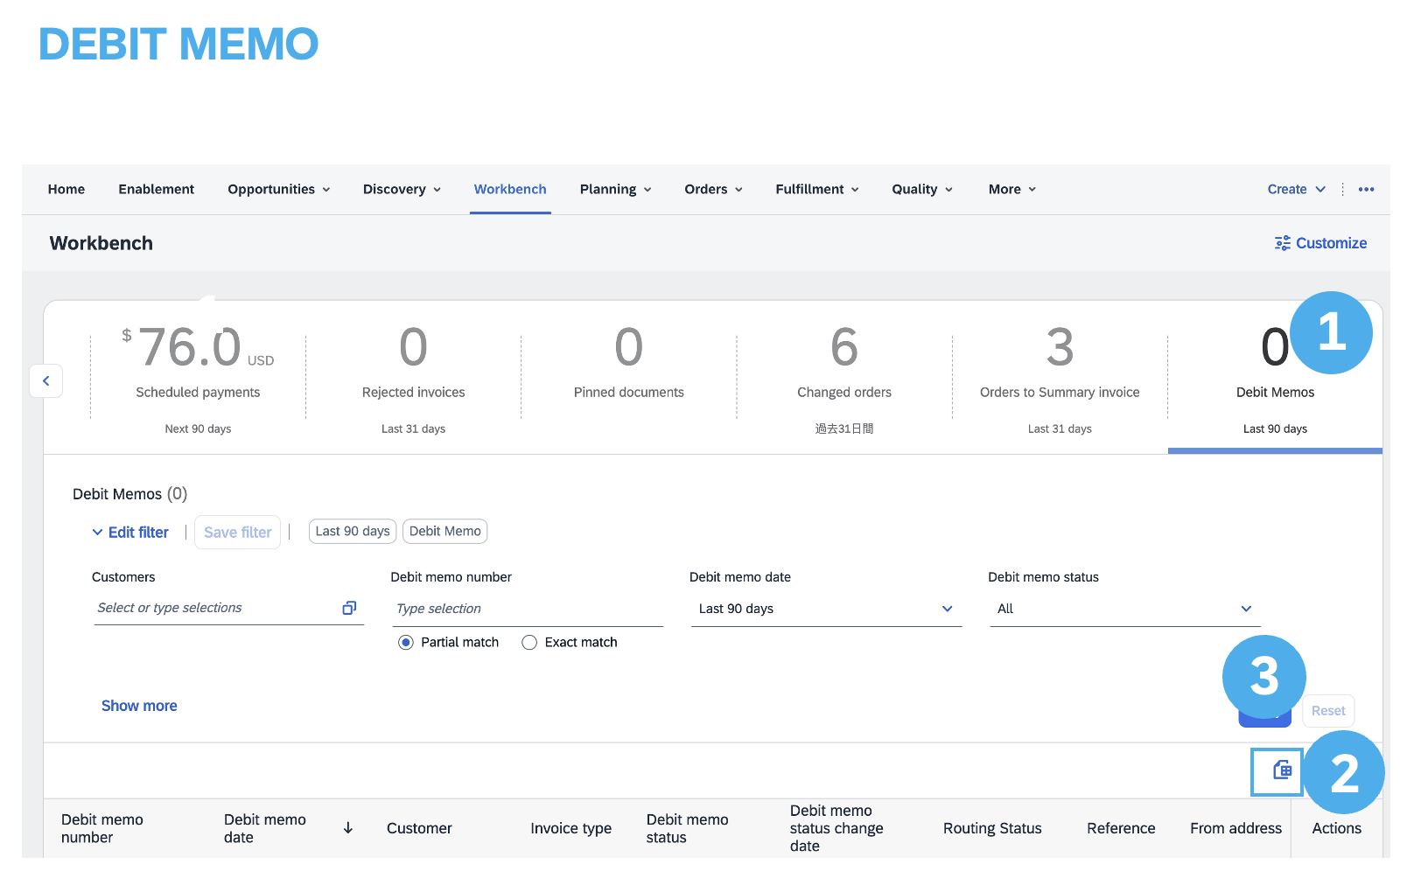
Task: Open the Orders menu
Action: click(712, 190)
